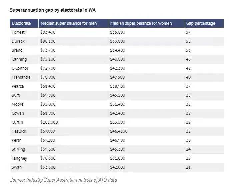Click the gap value 21 for Swan
This screenshot has height=189, width=230.
[188, 167]
